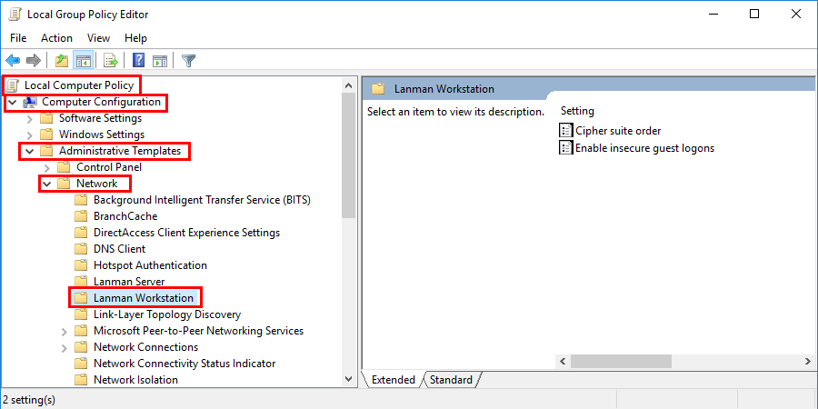The width and height of the screenshot is (818, 409).
Task: Click the Lanman Workstation header folder icon
Action: (378, 89)
